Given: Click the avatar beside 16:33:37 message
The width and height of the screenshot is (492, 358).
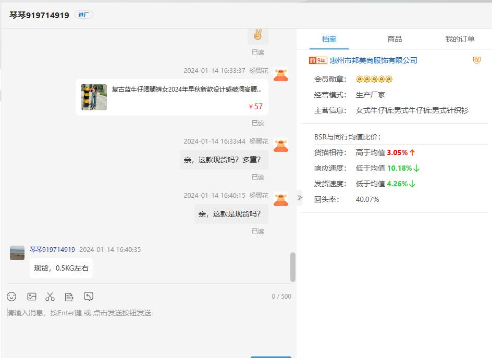Looking at the screenshot, I should point(281,74).
